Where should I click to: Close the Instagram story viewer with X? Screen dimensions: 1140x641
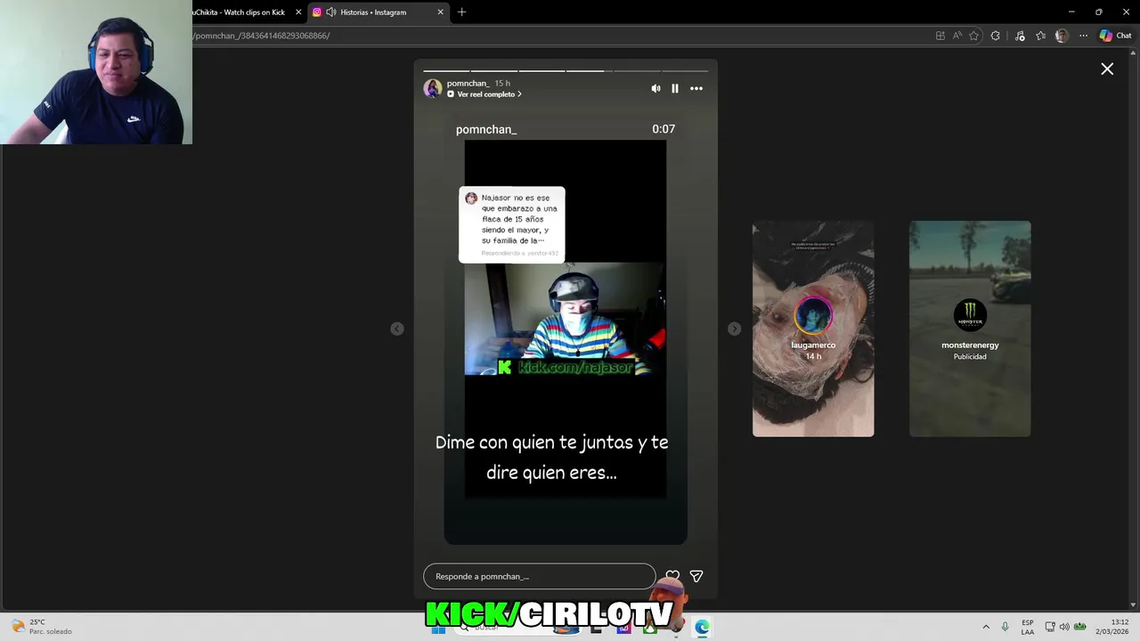tap(1107, 69)
